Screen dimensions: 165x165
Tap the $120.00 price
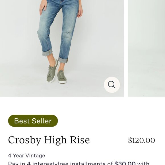click(141, 140)
